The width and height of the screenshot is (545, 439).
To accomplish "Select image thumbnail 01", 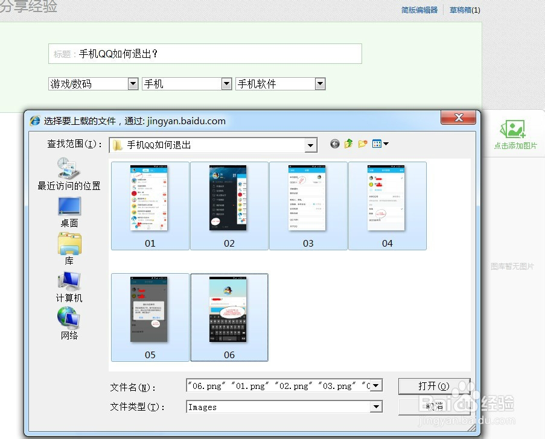I will (x=150, y=206).
